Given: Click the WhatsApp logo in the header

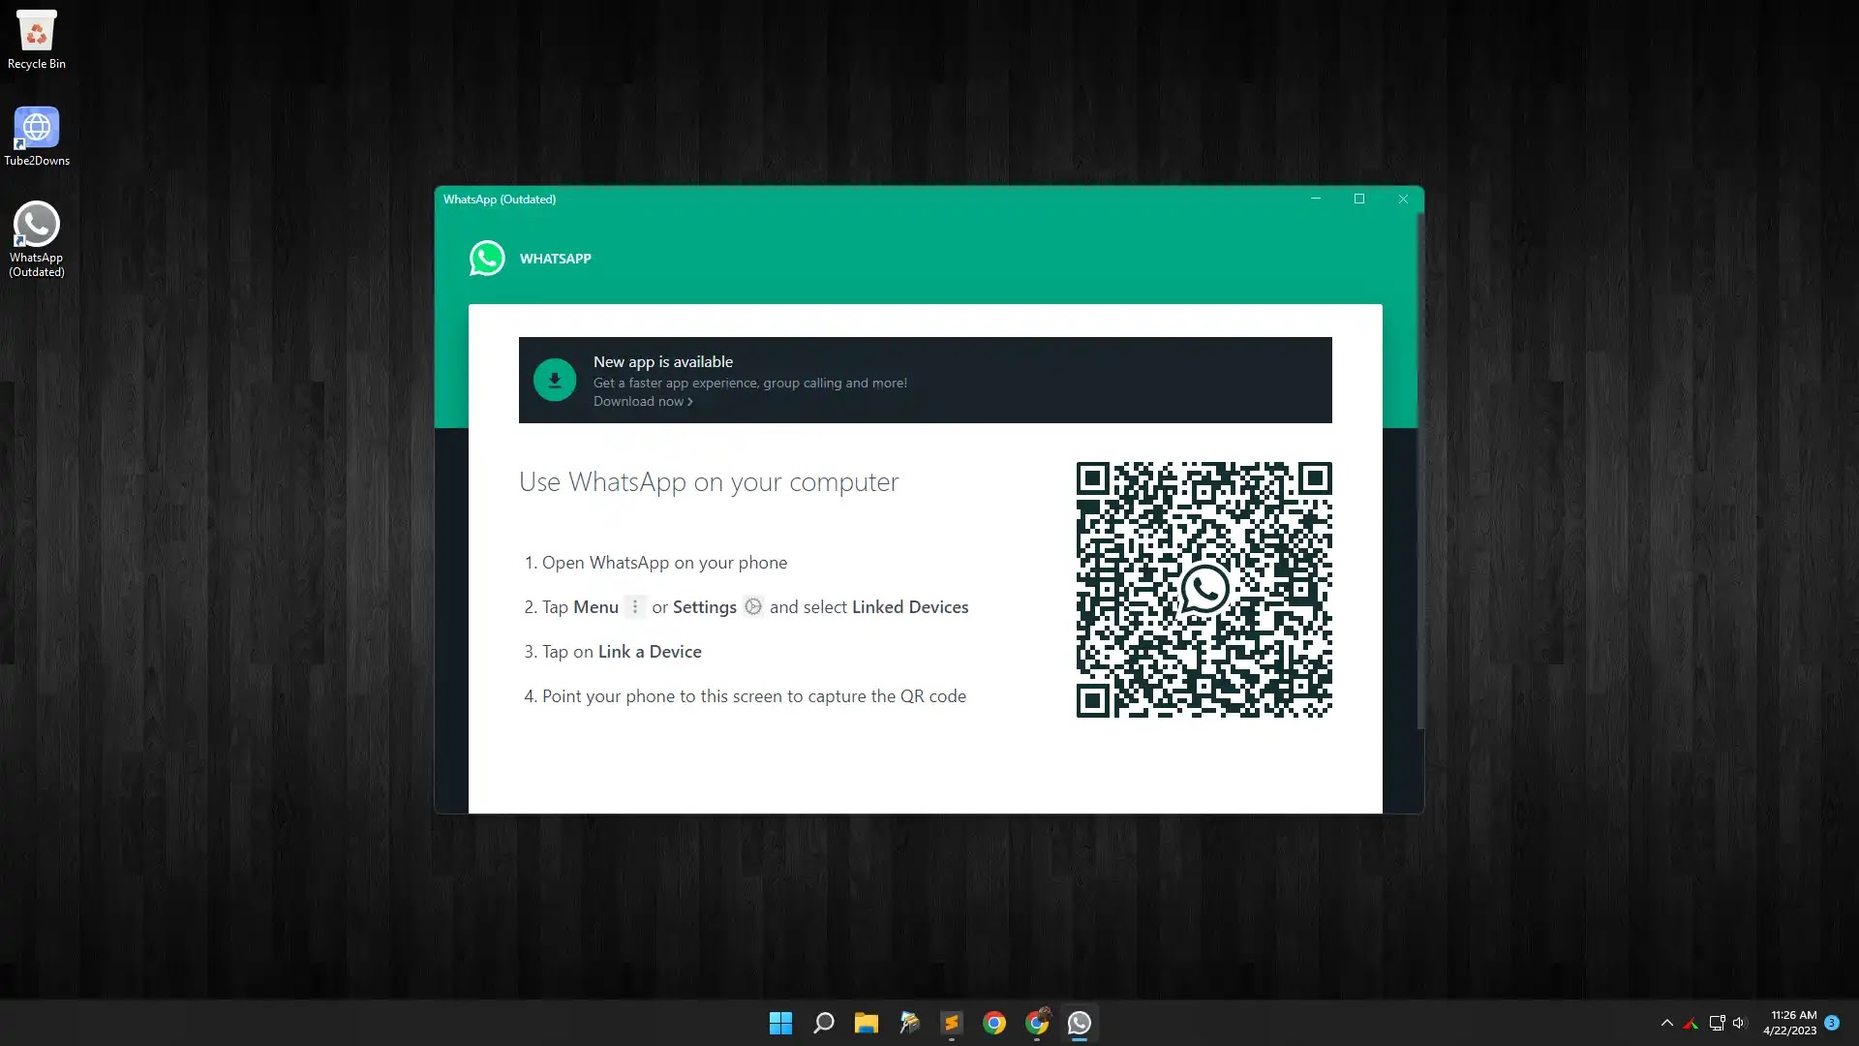Looking at the screenshot, I should (487, 259).
